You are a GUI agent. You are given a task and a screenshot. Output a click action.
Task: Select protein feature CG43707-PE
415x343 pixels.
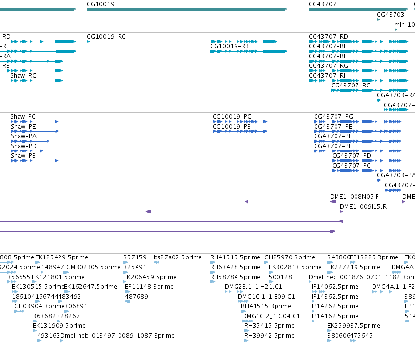click(357, 131)
